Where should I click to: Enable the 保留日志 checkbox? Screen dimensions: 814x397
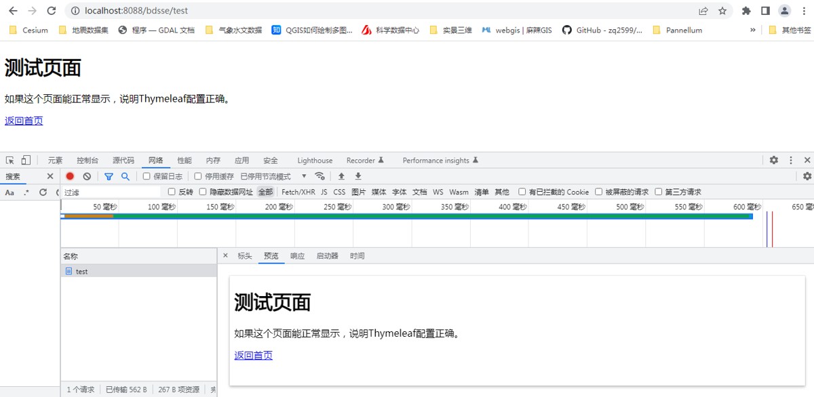[147, 176]
